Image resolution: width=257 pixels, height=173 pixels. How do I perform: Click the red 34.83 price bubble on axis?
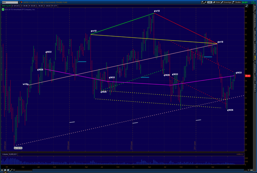click(x=248, y=76)
